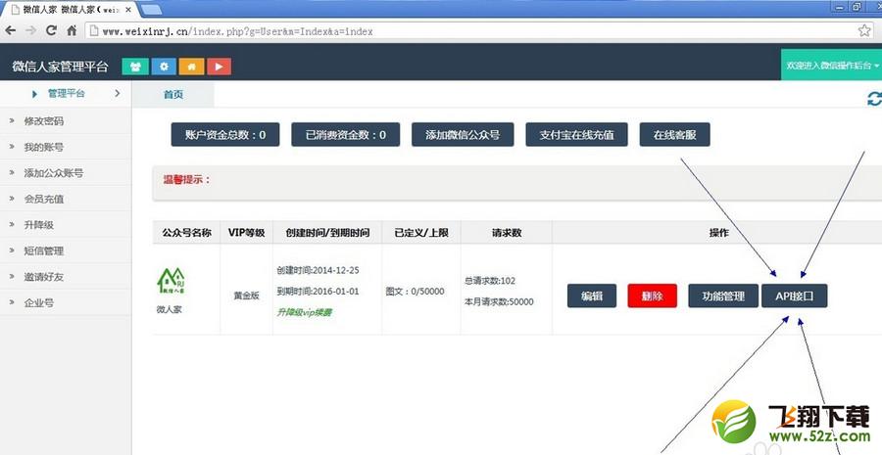Click 创建时间:2014-12-25 text

click(318, 270)
